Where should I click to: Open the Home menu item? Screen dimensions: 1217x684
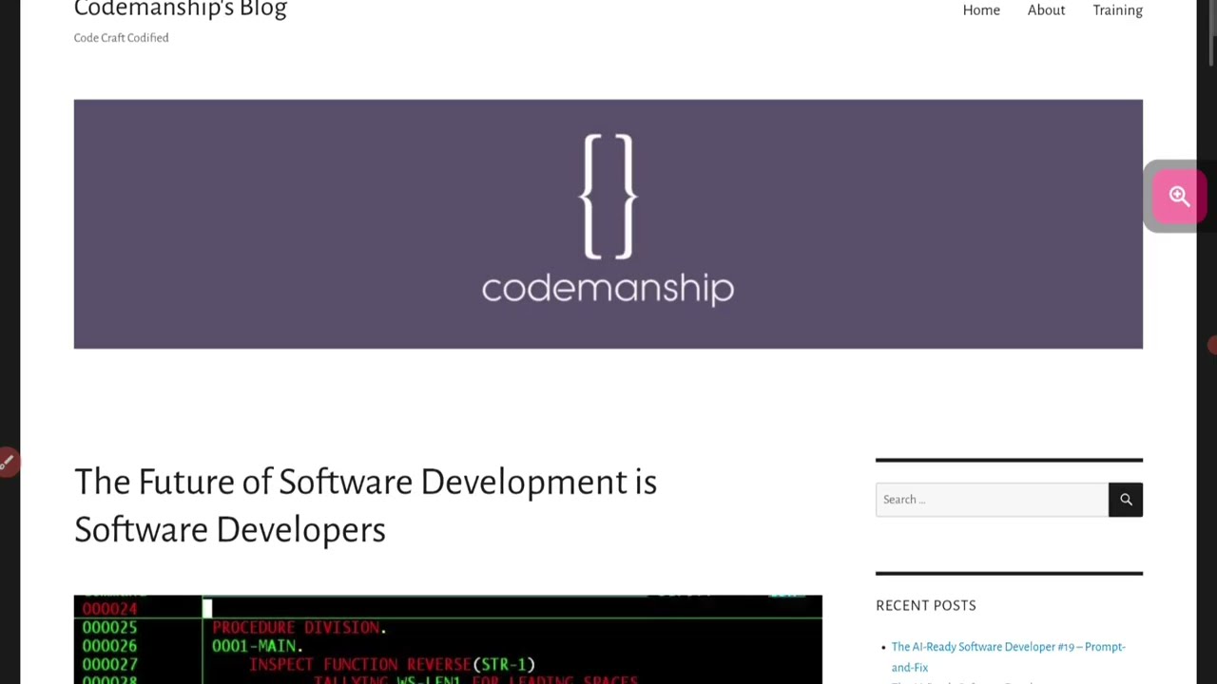pos(981,10)
